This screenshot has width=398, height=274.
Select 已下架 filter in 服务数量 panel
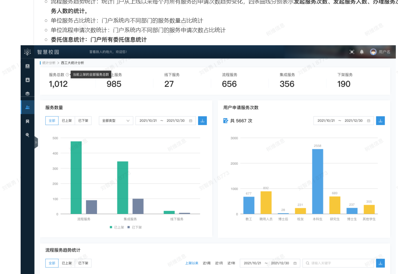coord(83,121)
